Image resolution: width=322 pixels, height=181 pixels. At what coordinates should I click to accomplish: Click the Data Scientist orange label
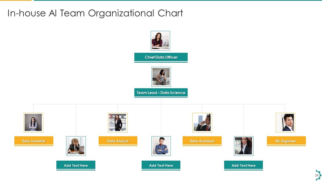click(34, 141)
